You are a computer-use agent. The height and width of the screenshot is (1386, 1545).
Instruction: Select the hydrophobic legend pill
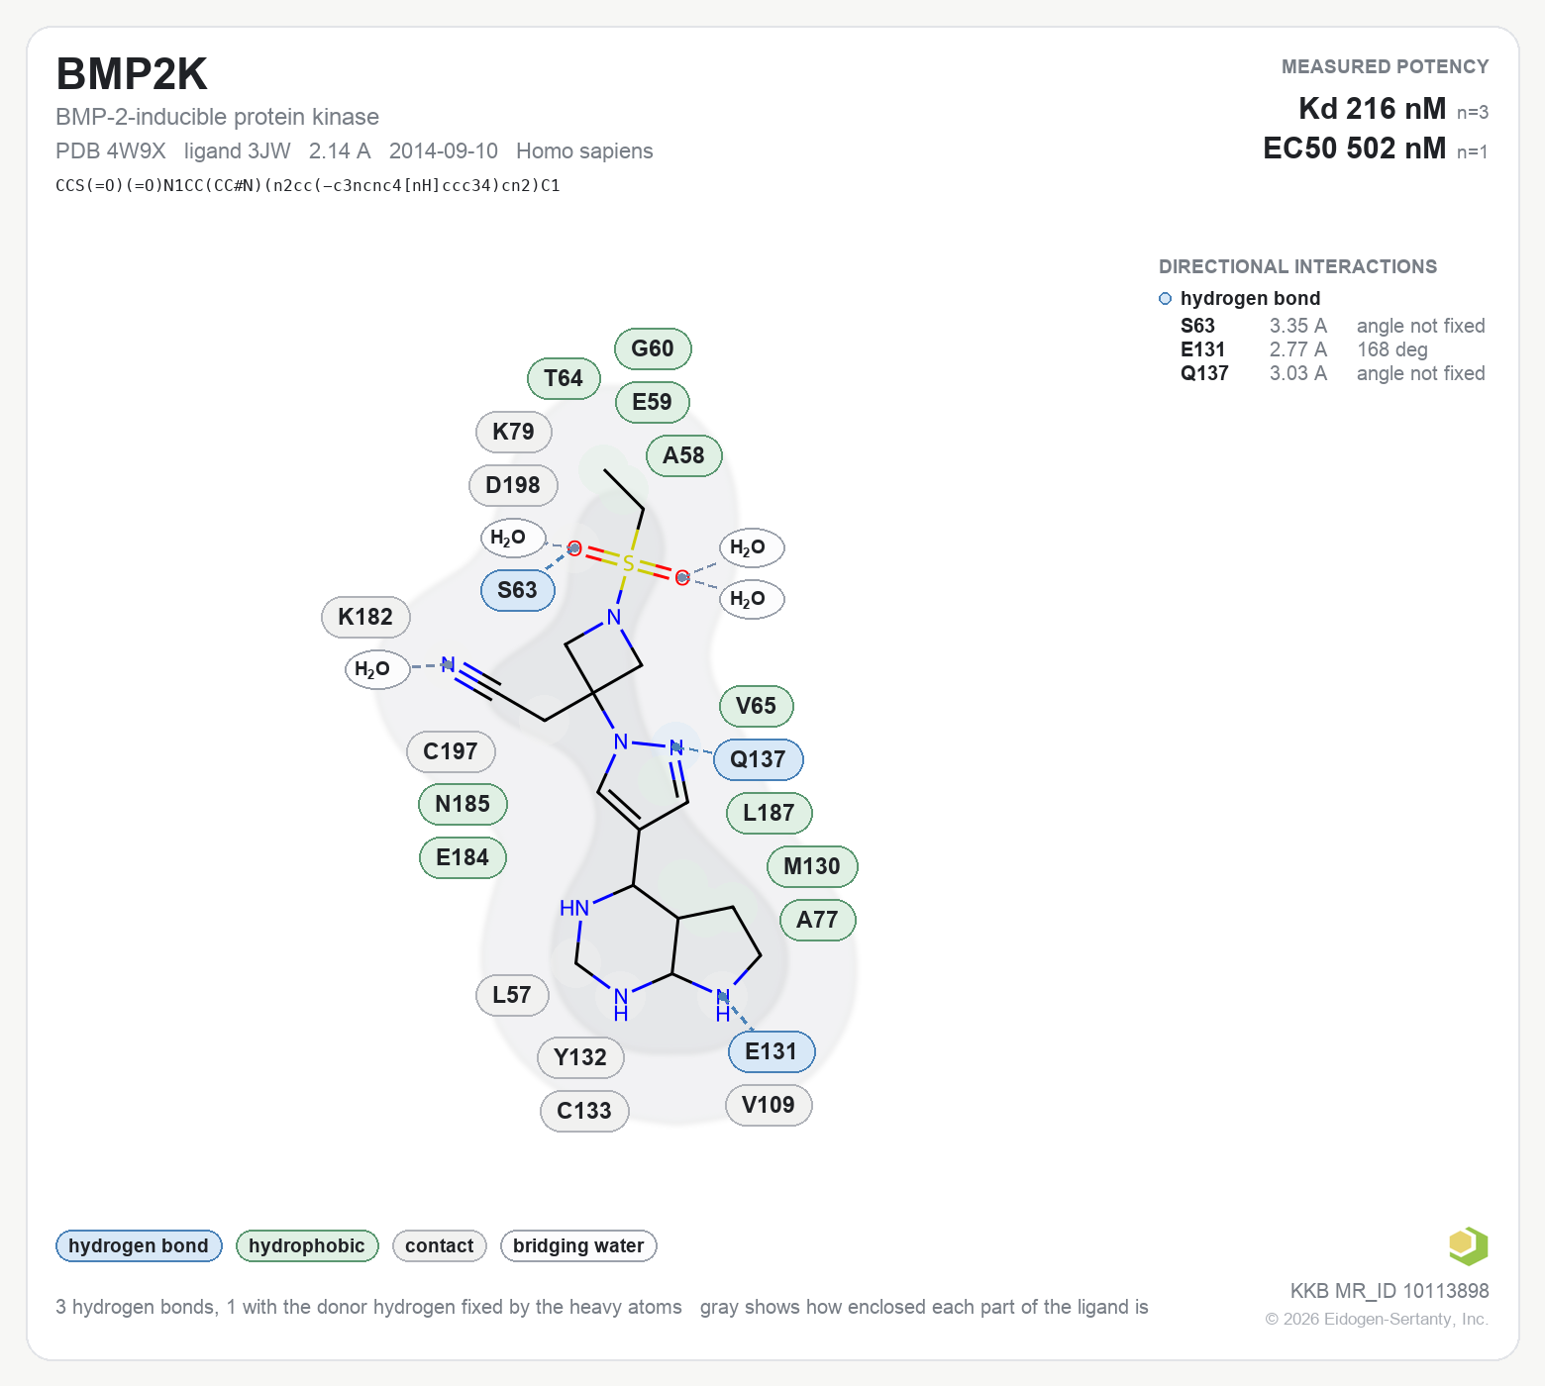pyautogui.click(x=307, y=1245)
